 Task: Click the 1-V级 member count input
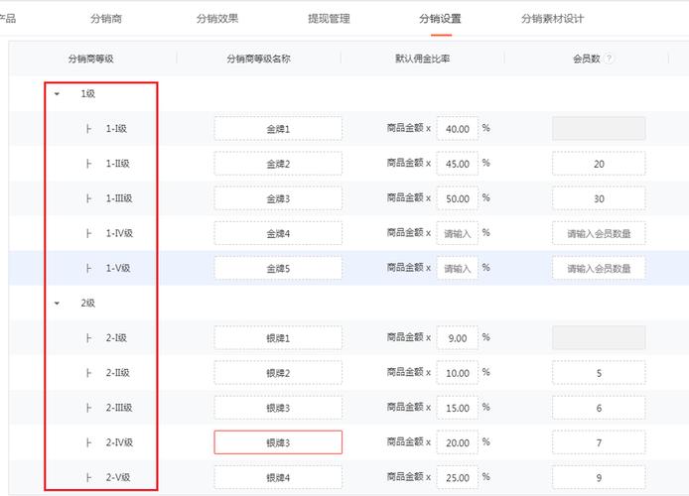coord(599,268)
